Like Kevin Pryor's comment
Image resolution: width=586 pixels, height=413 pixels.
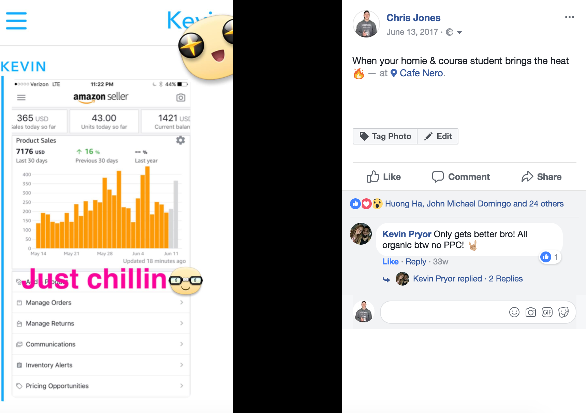point(390,262)
